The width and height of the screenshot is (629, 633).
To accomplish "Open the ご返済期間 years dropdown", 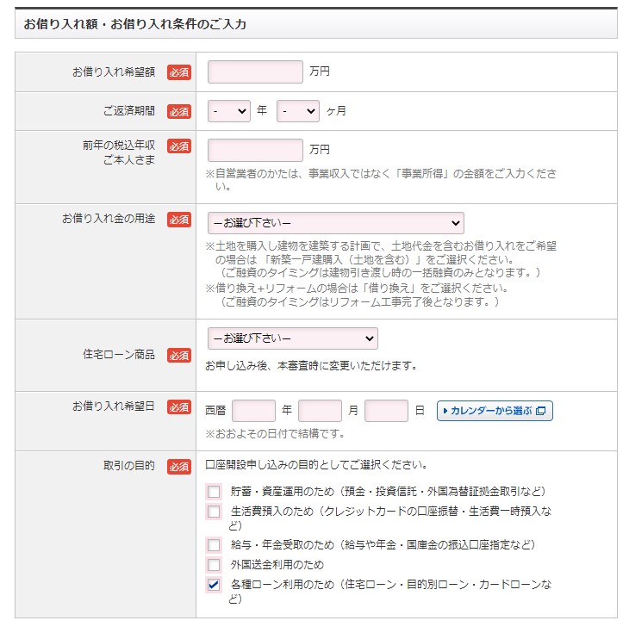I will (x=228, y=111).
